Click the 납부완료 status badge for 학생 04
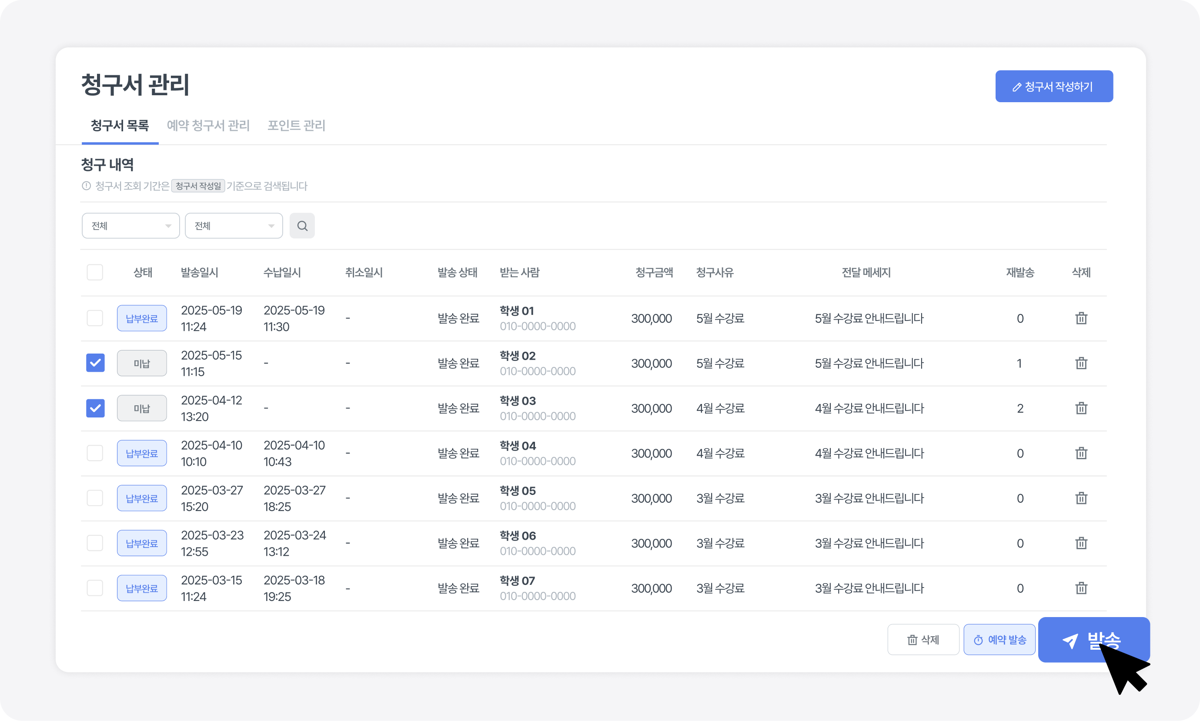Viewport: 1200px width, 721px height. [x=141, y=453]
